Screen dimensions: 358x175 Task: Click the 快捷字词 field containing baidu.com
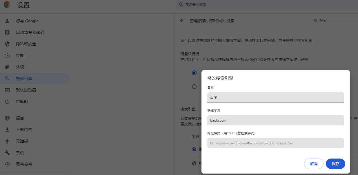[x=276, y=120]
